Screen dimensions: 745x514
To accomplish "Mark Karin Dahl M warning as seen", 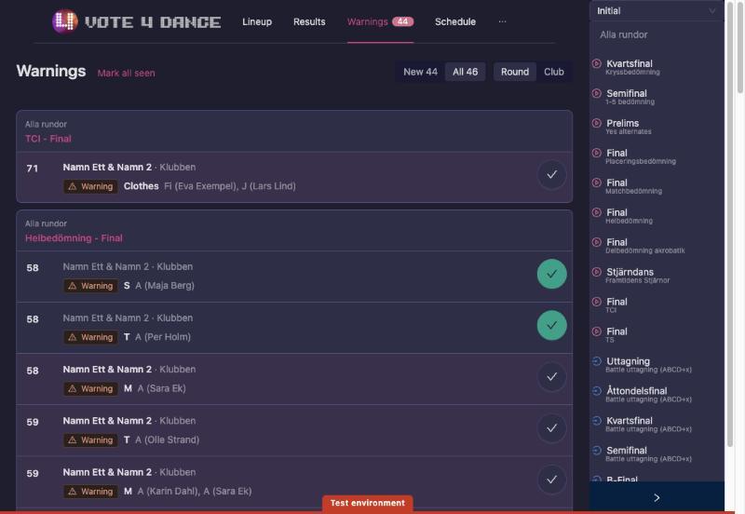I will click(551, 480).
